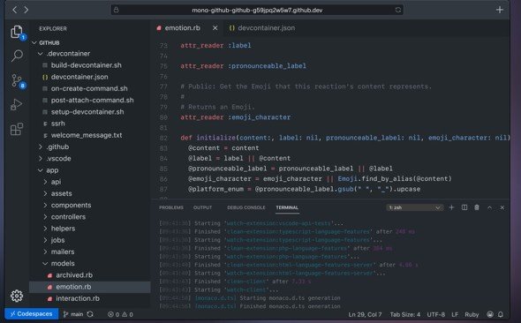The height and width of the screenshot is (323, 521).
Task: Open terminal selector dropdown zsh
Action: point(415,207)
